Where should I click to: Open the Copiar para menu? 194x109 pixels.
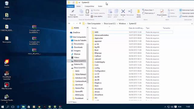[x=116, y=13]
